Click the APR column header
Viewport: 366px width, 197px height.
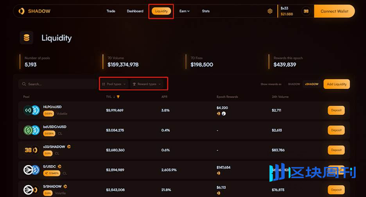[x=164, y=97]
